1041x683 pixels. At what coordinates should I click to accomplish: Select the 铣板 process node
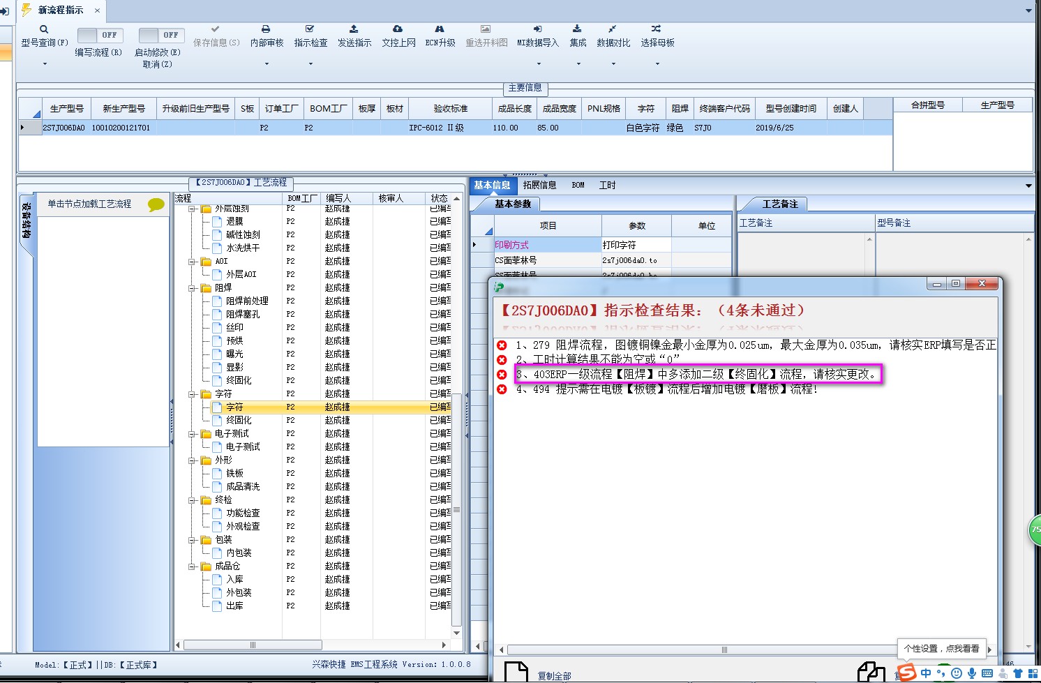[234, 473]
